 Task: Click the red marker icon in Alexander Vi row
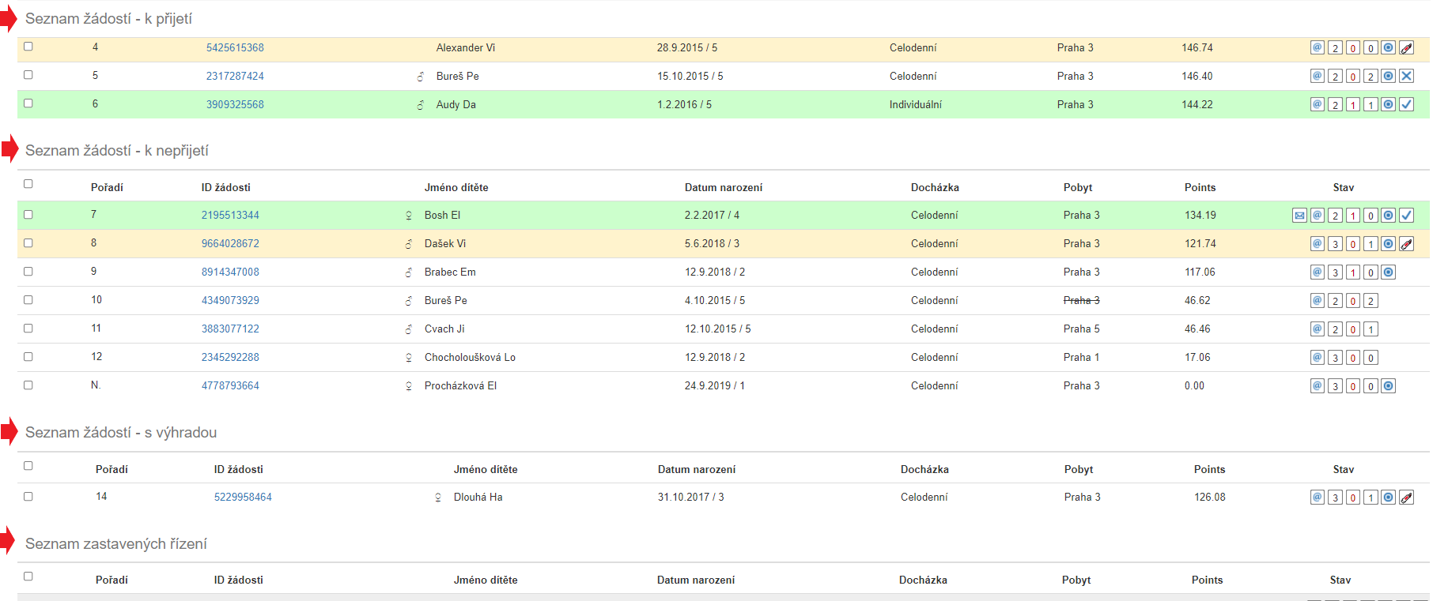tap(1407, 47)
